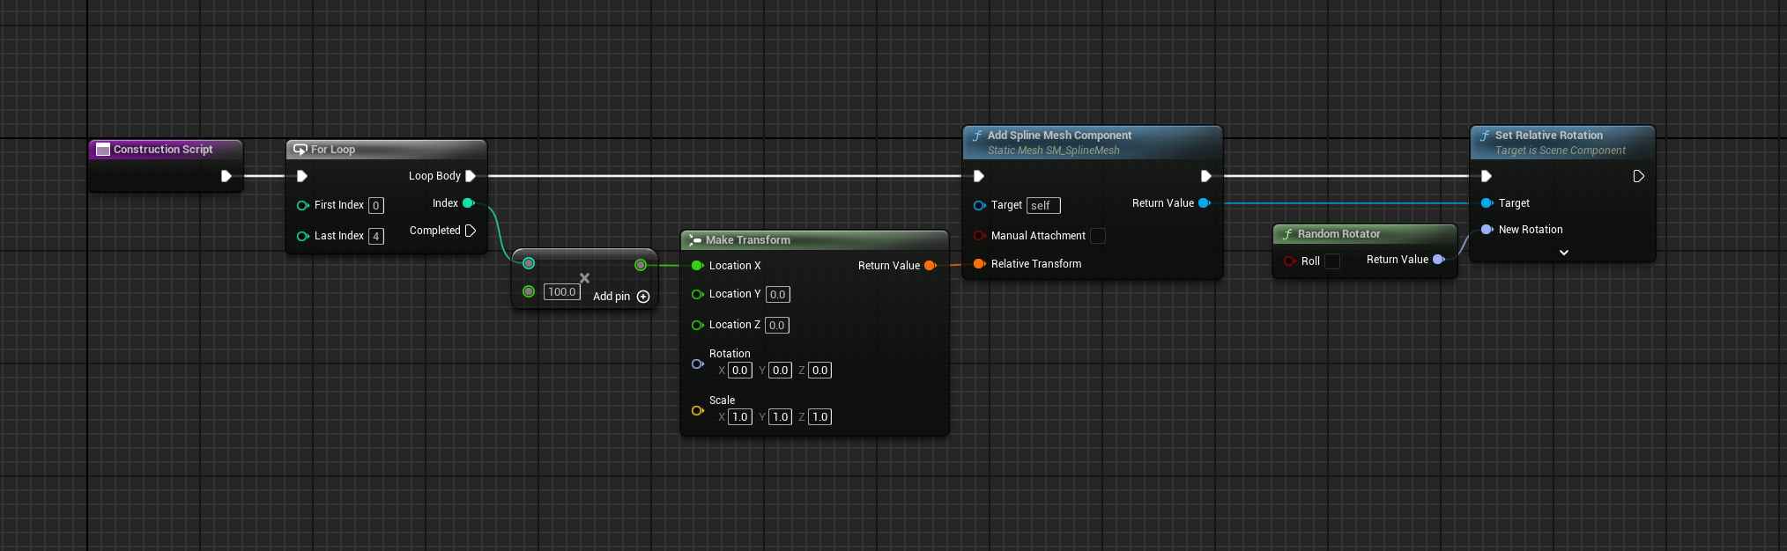The height and width of the screenshot is (551, 1787).
Task: Click Add Spline Mesh Component input exec pin
Action: coord(979,176)
